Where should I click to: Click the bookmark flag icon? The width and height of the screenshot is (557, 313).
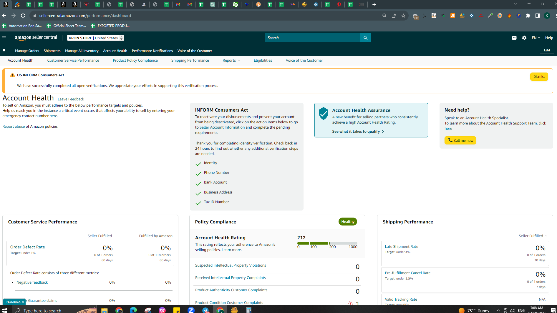click(x=4, y=51)
